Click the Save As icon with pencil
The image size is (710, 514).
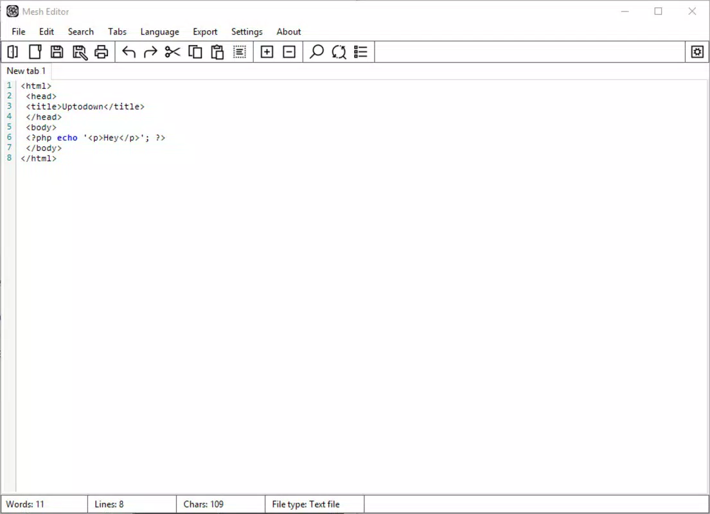pyautogui.click(x=80, y=52)
